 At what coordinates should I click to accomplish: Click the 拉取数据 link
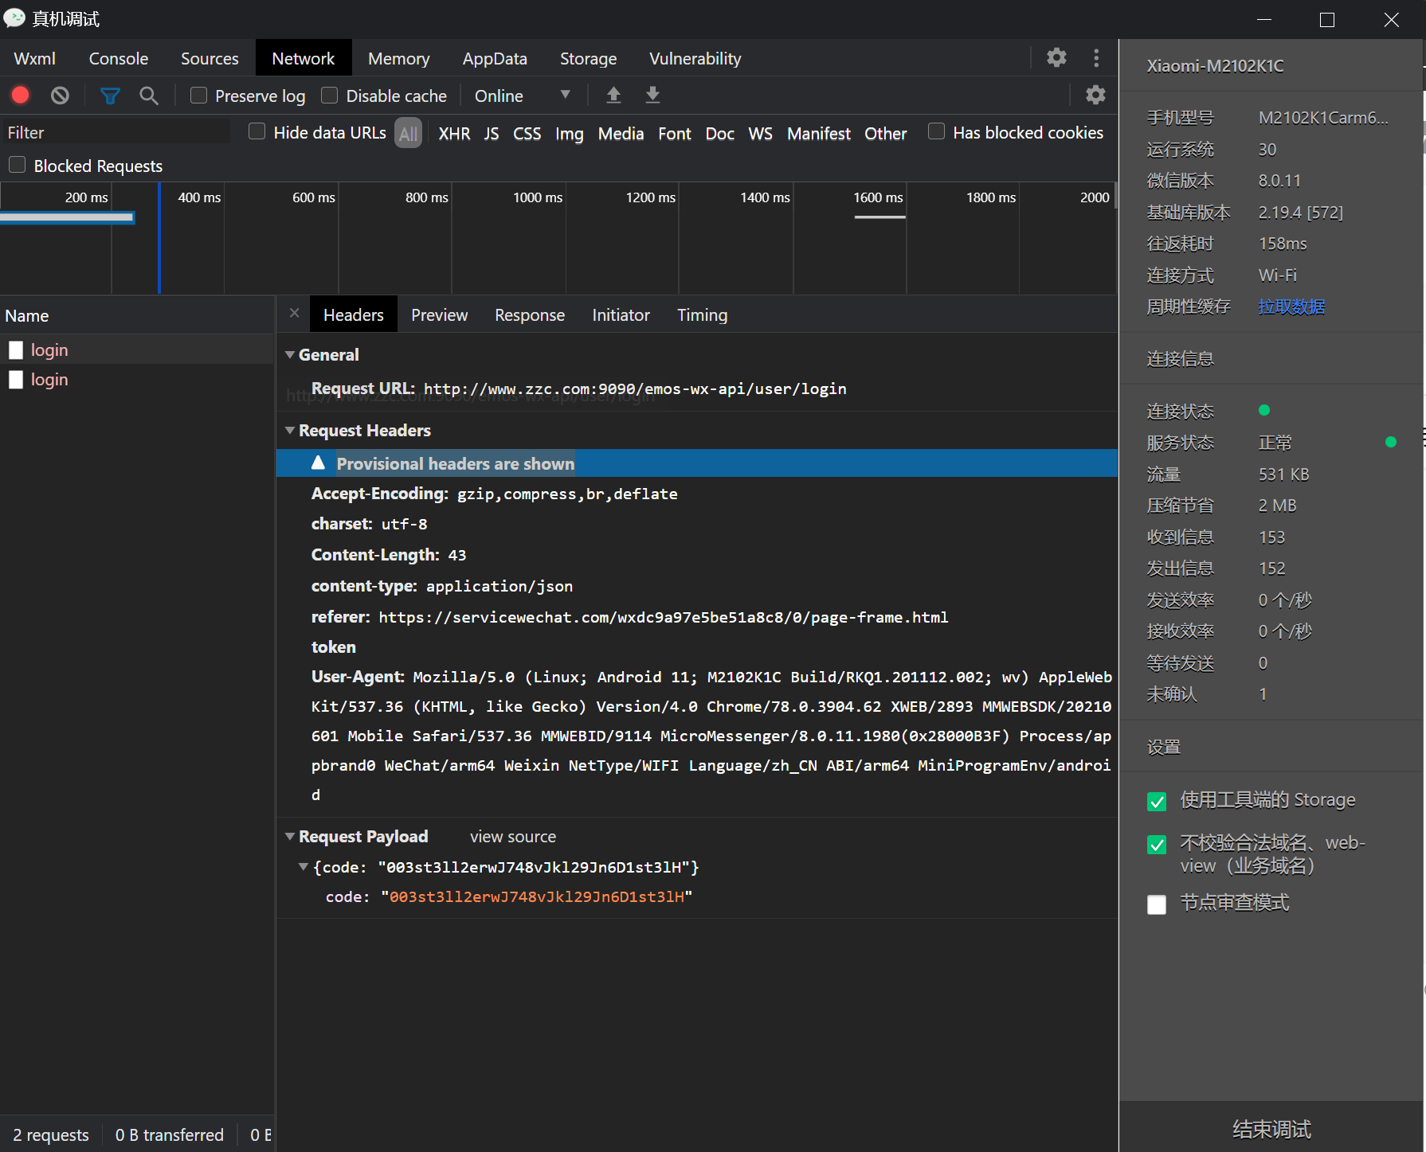click(1291, 307)
